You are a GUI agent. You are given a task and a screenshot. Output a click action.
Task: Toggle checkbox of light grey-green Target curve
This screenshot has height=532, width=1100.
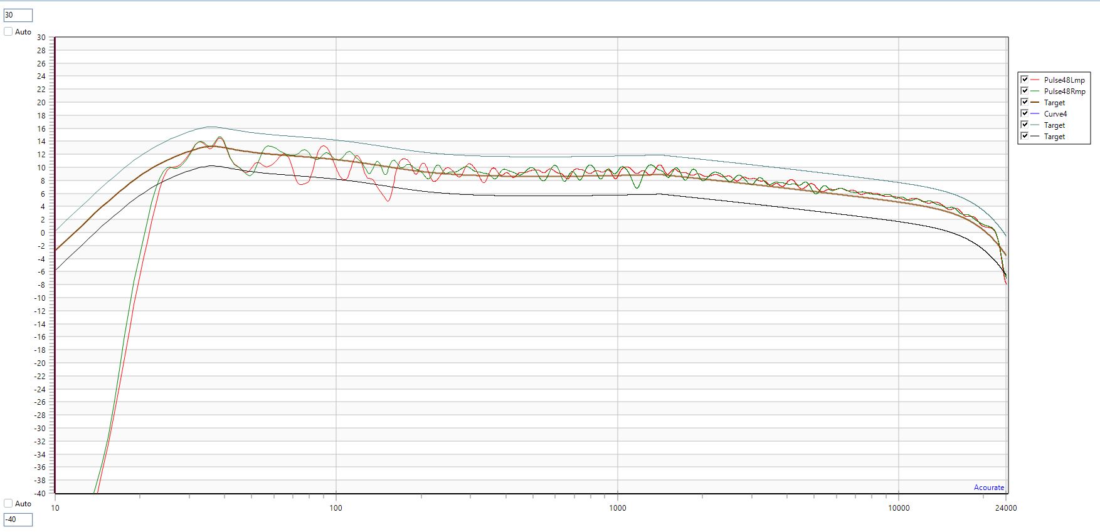click(1025, 125)
